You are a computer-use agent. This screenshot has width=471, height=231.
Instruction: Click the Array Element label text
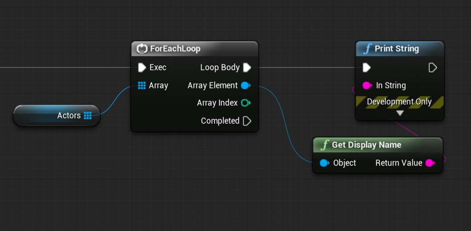[x=213, y=86]
